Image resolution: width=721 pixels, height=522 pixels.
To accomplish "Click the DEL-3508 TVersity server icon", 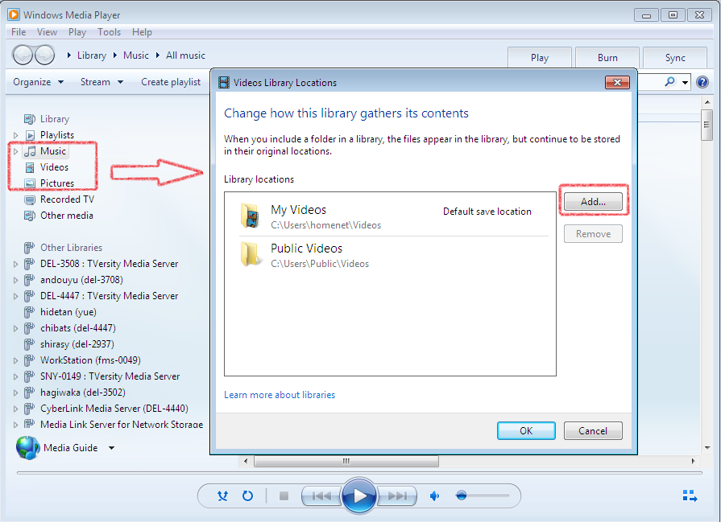I will (30, 264).
